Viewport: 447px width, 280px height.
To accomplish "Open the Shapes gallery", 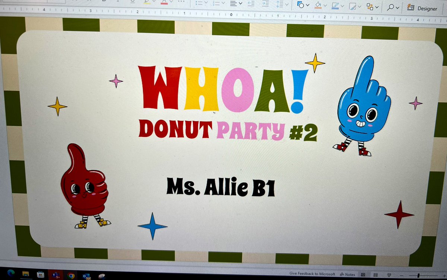I will tap(301, 4).
